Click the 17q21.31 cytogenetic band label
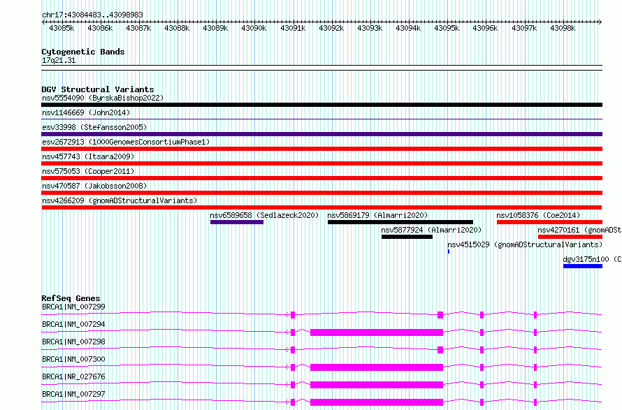Screen dimensions: 622x410 (59, 60)
